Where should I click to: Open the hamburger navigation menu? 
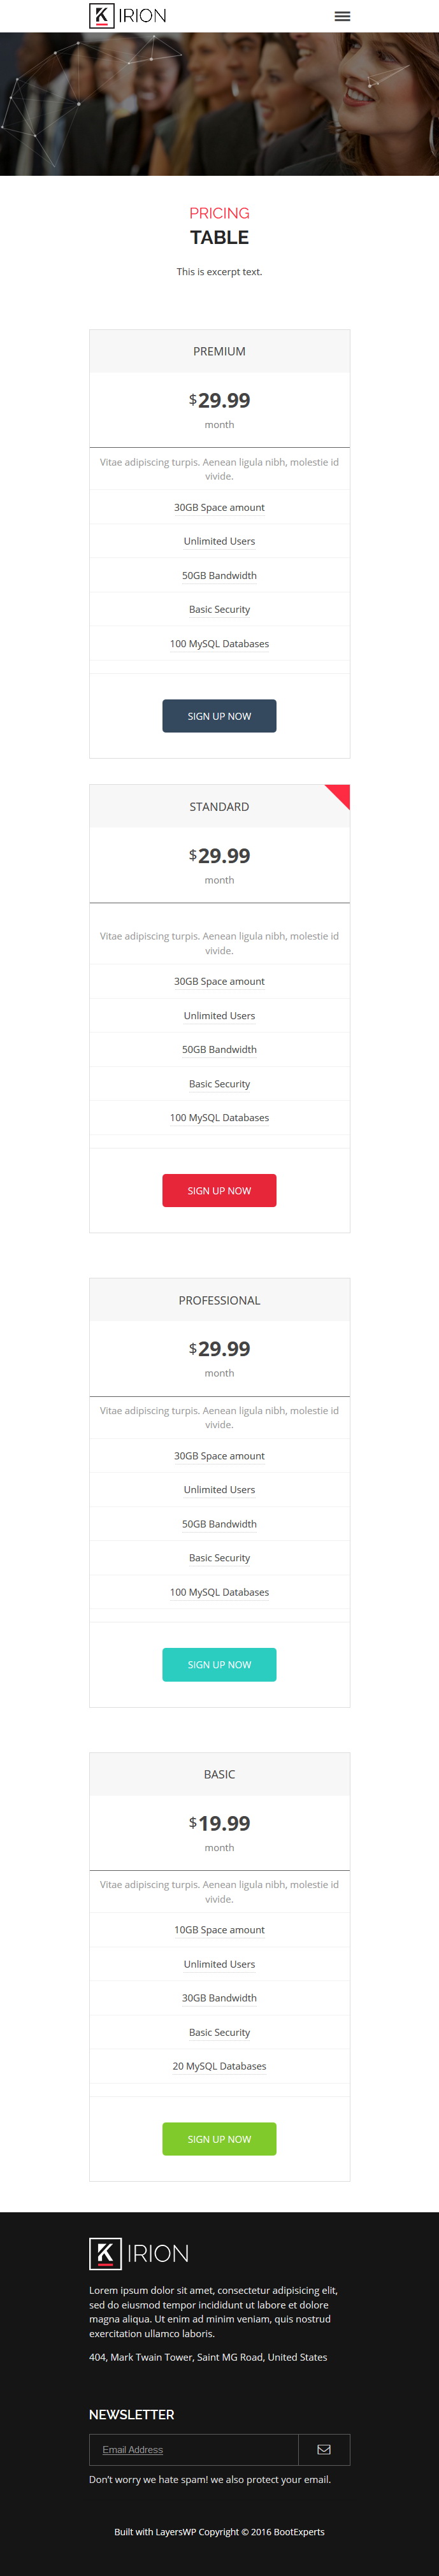342,16
